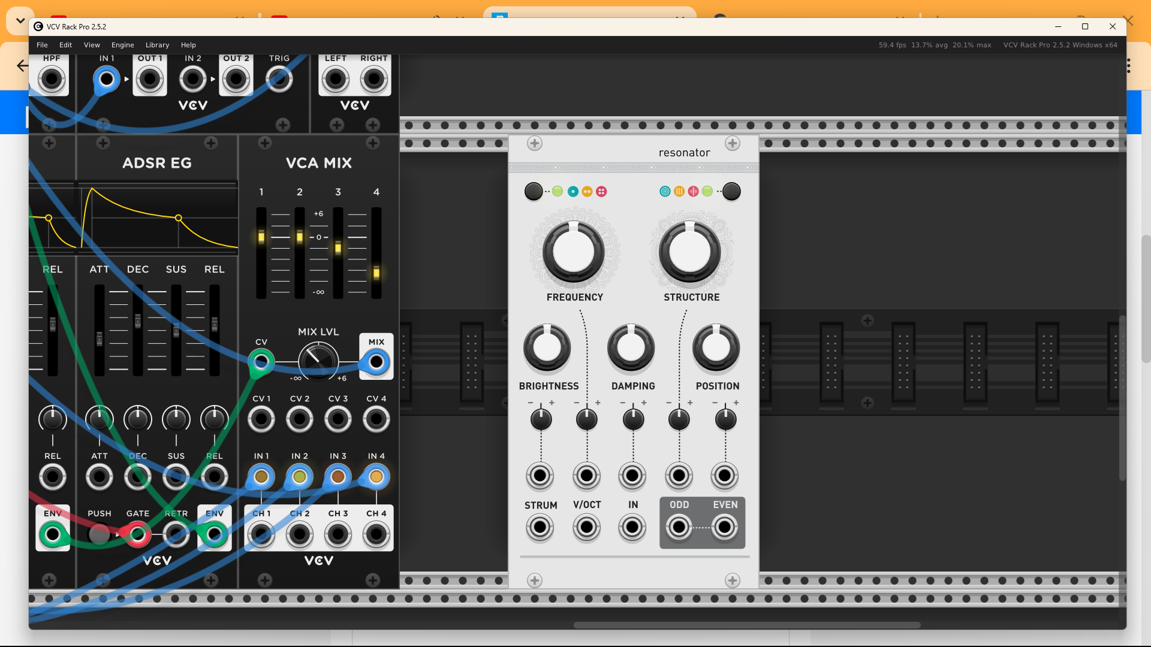The height and width of the screenshot is (647, 1151).
Task: Click the MIX LVL knob
Action: tap(318, 361)
